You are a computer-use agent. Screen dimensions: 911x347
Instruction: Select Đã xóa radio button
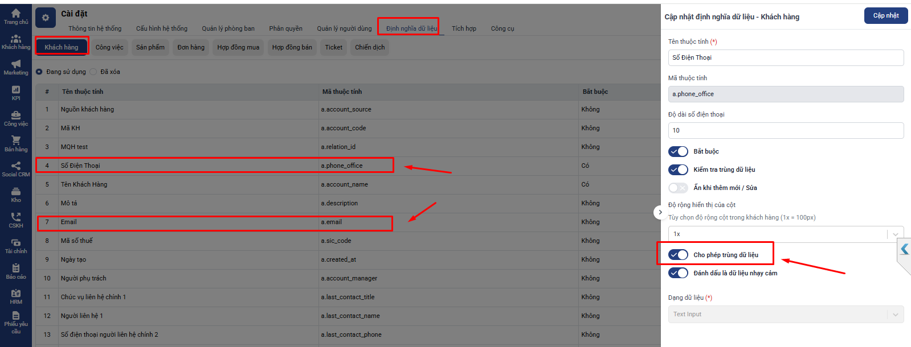(x=93, y=72)
